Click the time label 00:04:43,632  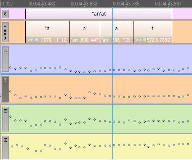84,4
